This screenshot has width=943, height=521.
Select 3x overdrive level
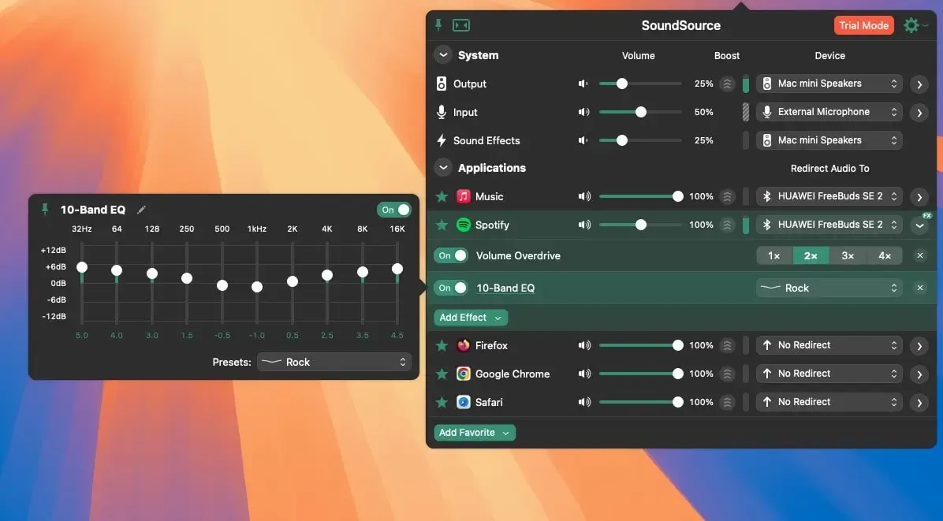pyautogui.click(x=848, y=256)
